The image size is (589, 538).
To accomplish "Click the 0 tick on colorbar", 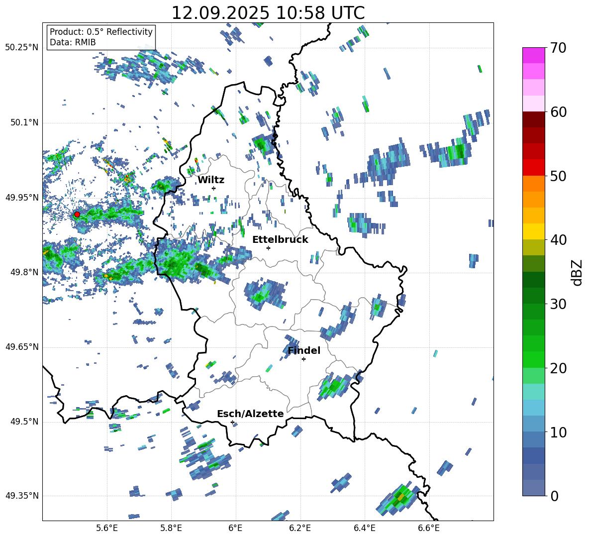I will pos(554,496).
